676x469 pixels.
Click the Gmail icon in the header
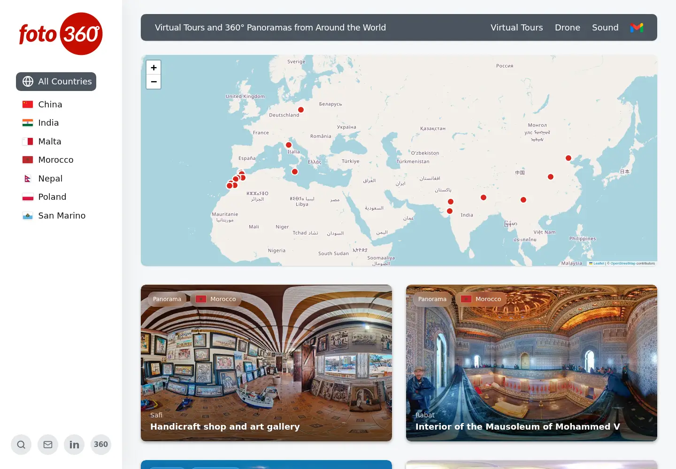click(x=637, y=28)
